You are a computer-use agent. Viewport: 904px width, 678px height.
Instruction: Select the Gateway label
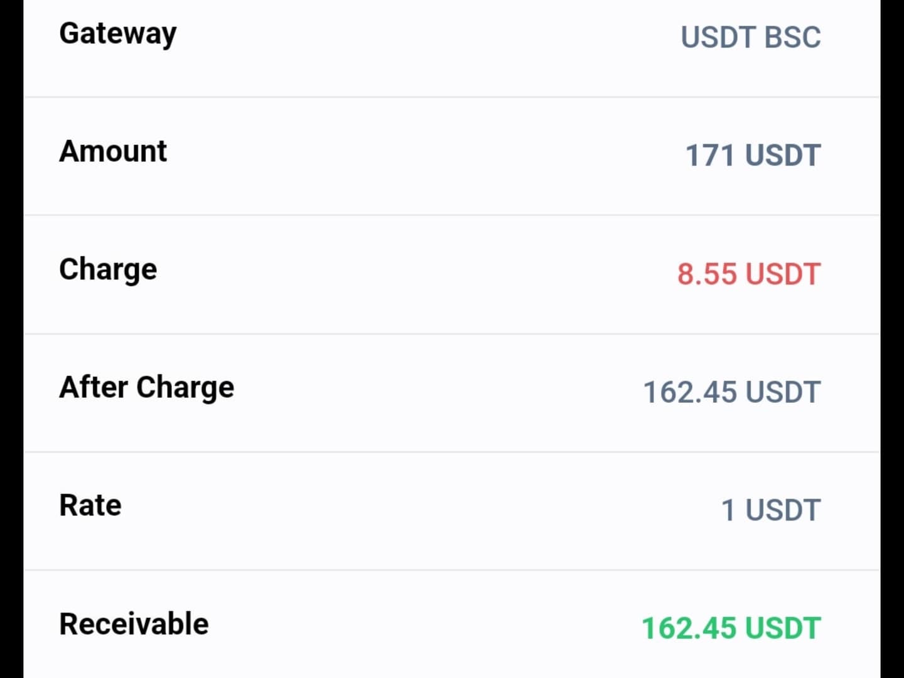tap(118, 34)
